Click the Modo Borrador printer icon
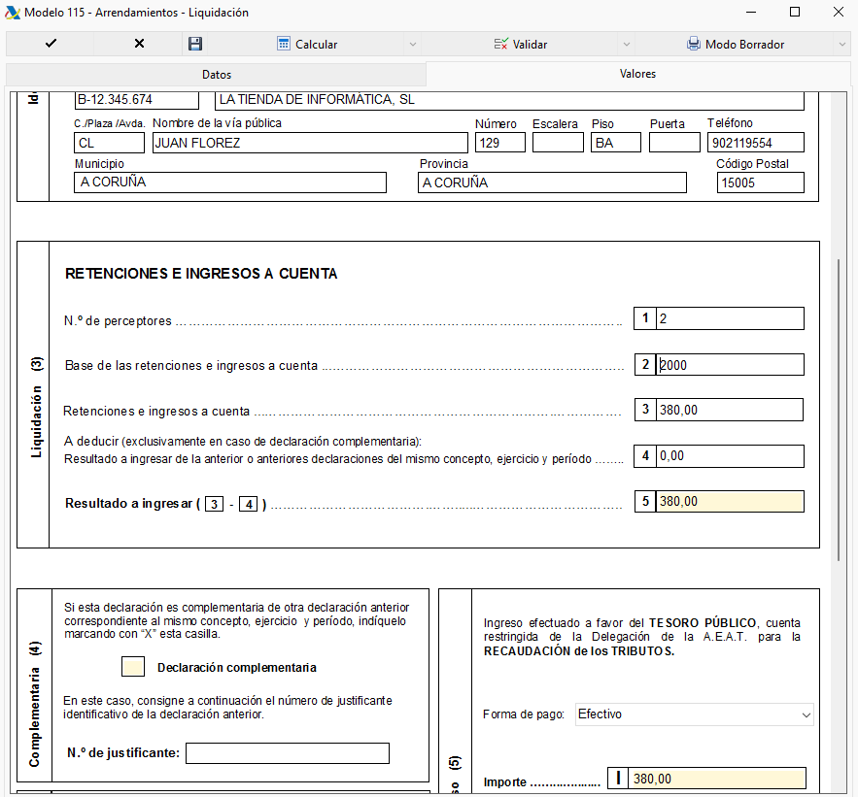Viewport: 858px width, 797px height. [693, 44]
